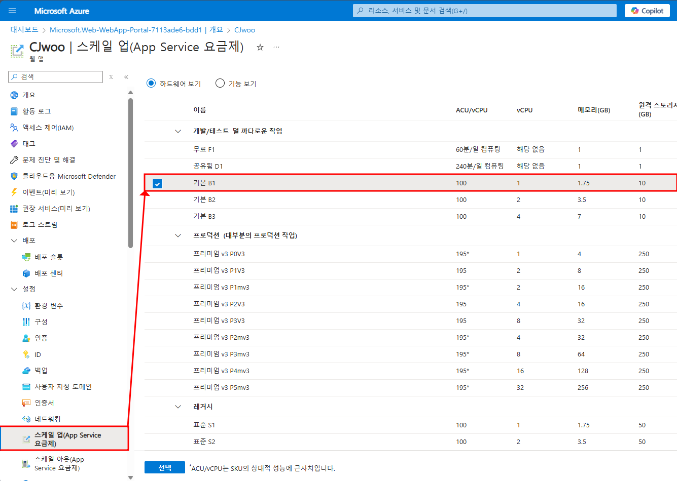Open 네트워킹 icon
677x481 pixels.
pyautogui.click(x=26, y=419)
